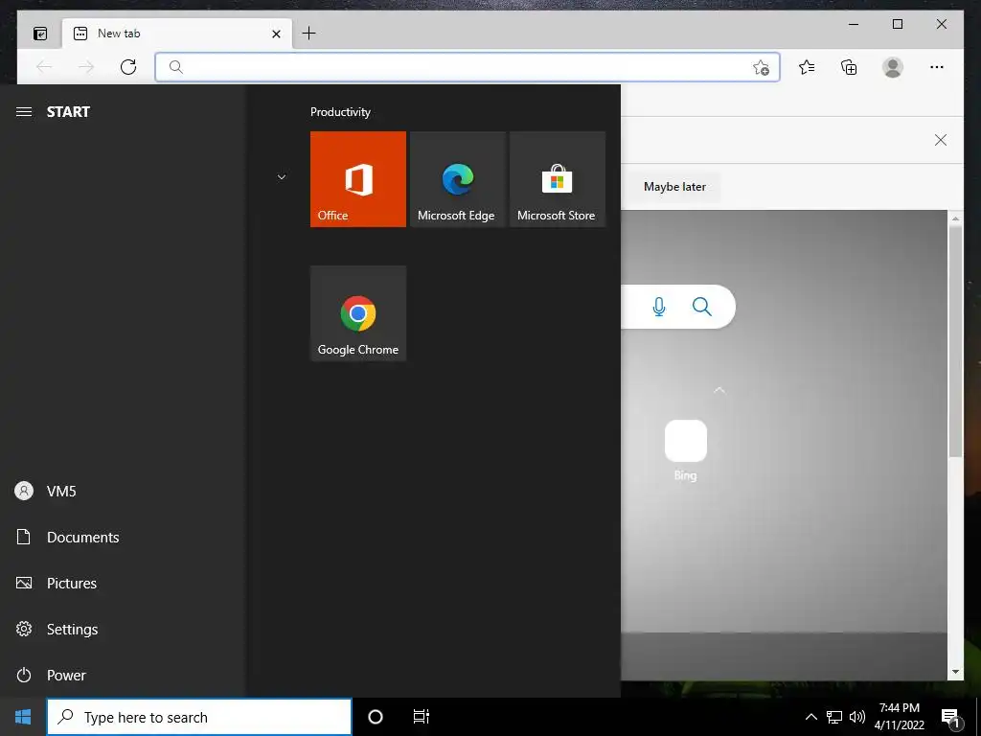Add this page to favorites star
This screenshot has width=981, height=736.
click(761, 68)
